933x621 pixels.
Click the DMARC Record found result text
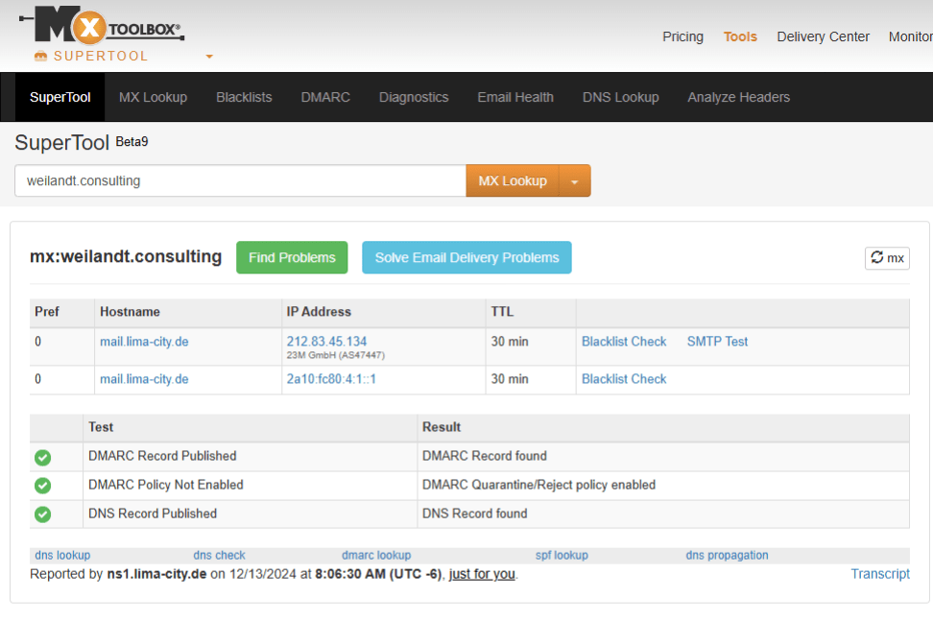coord(485,456)
